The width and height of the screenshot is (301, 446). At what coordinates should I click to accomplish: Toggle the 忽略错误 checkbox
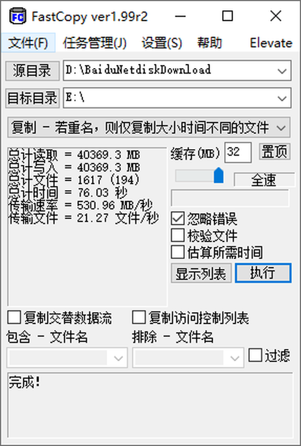(178, 218)
